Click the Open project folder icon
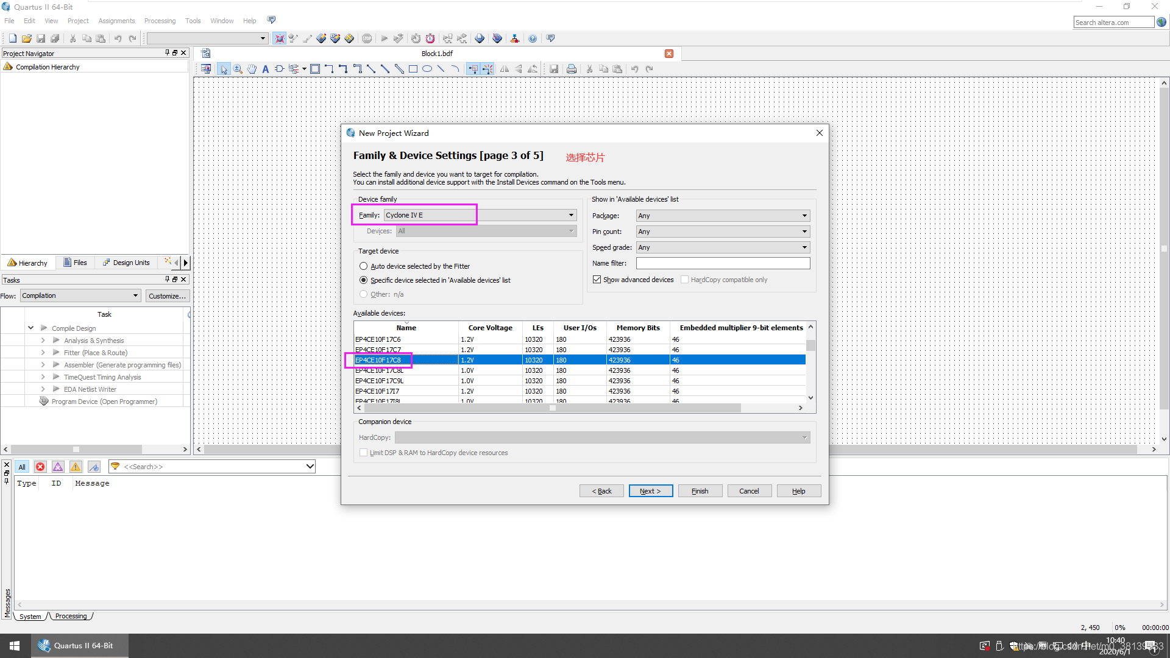Screen dimensions: 1170x658 click(26, 38)
